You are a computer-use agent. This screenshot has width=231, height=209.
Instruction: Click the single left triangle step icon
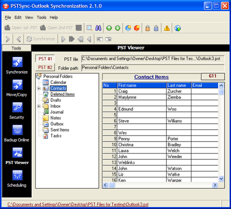click(89, 39)
